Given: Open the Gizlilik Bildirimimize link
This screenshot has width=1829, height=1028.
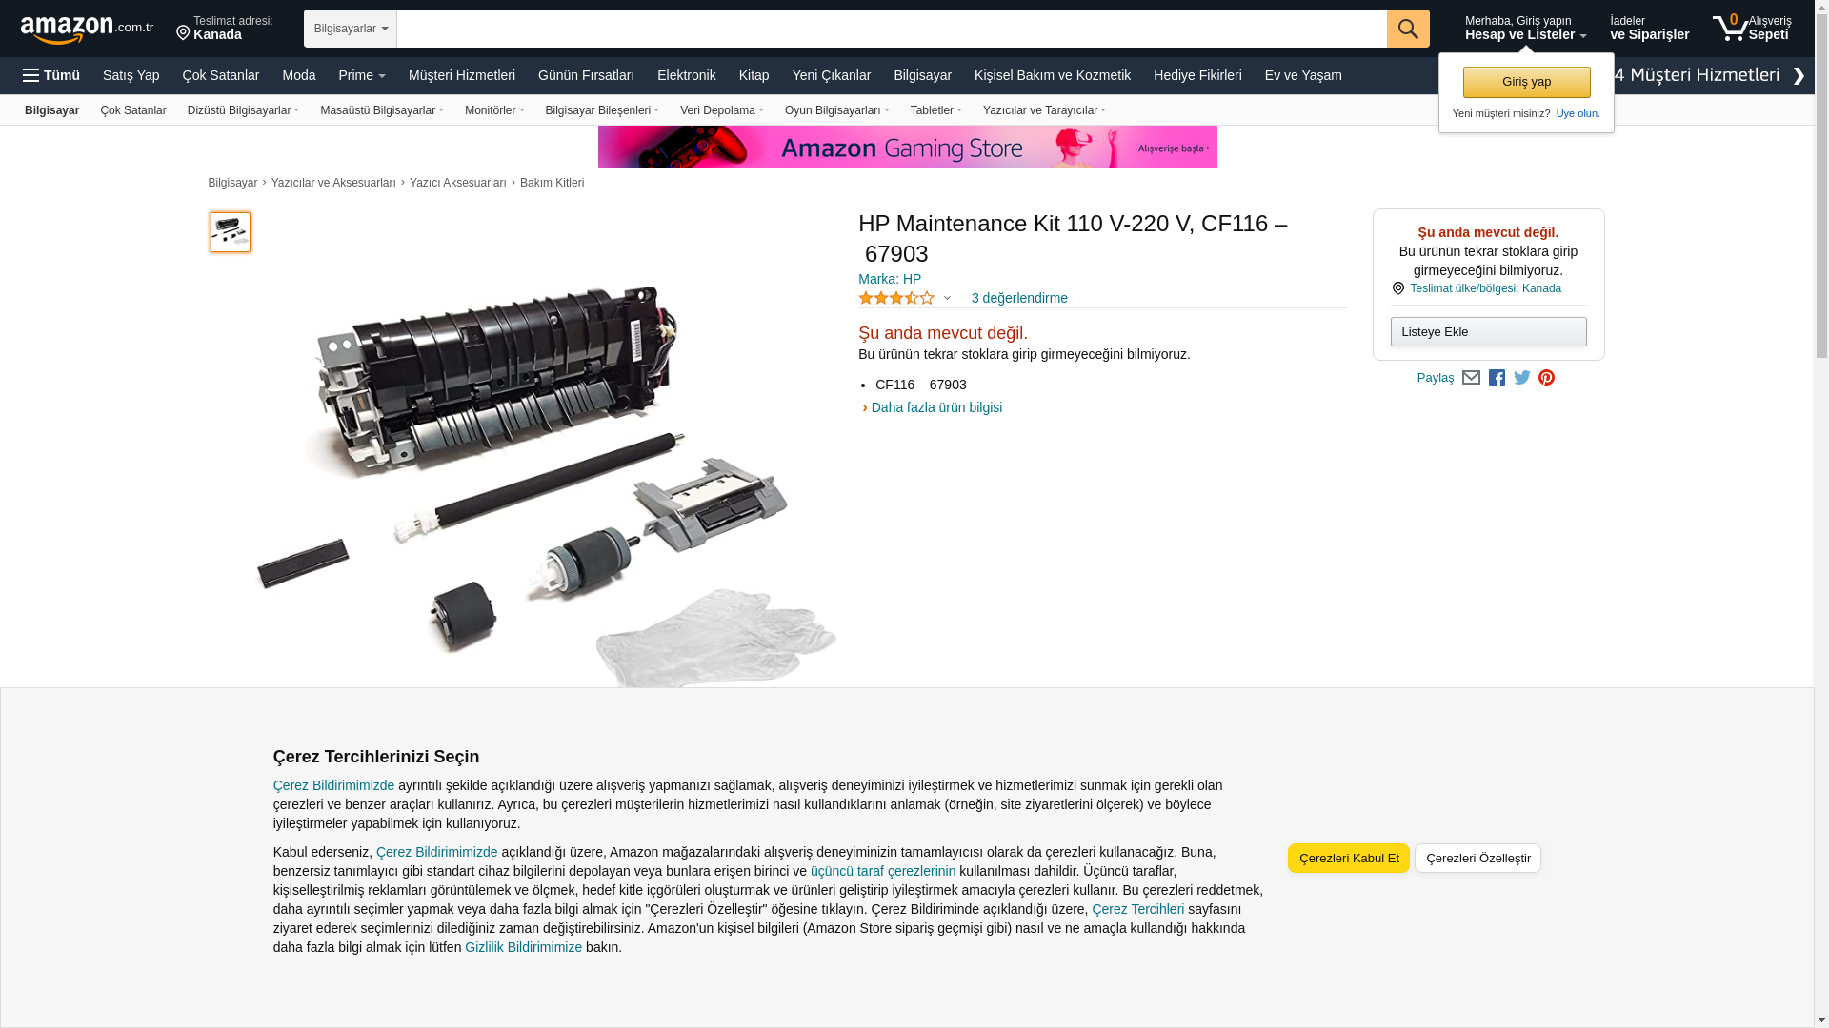Looking at the screenshot, I should pos(523,947).
